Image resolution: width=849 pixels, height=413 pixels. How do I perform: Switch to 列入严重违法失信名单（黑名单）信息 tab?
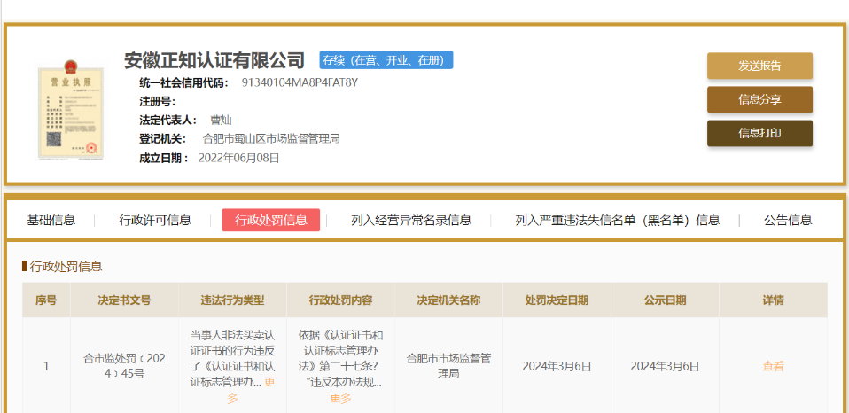[618, 221]
